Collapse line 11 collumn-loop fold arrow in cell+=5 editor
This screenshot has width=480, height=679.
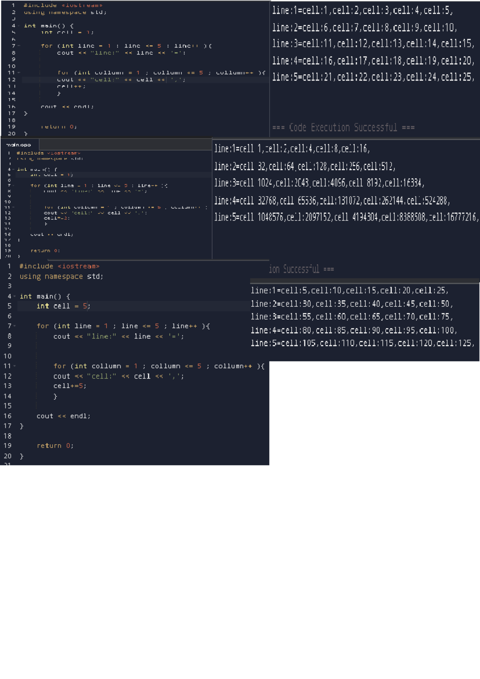tap(15, 366)
